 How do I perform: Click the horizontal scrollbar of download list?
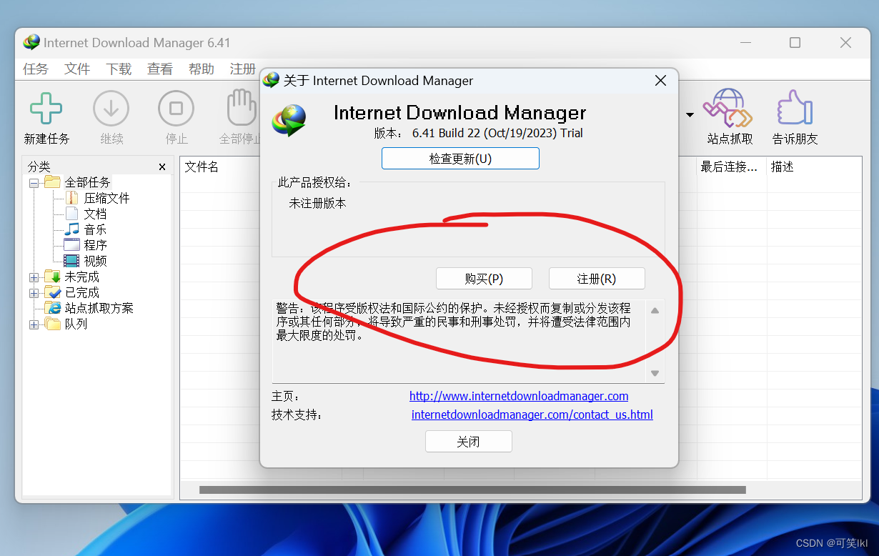click(472, 490)
